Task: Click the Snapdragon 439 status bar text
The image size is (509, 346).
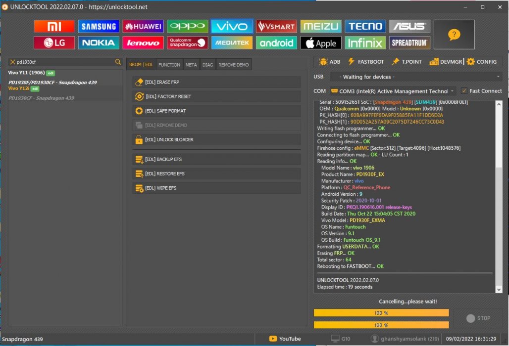Action: 22,339
